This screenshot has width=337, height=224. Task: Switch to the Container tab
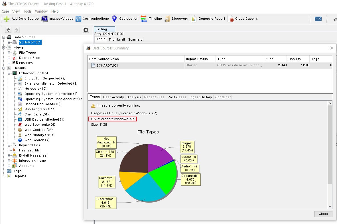coord(223,97)
